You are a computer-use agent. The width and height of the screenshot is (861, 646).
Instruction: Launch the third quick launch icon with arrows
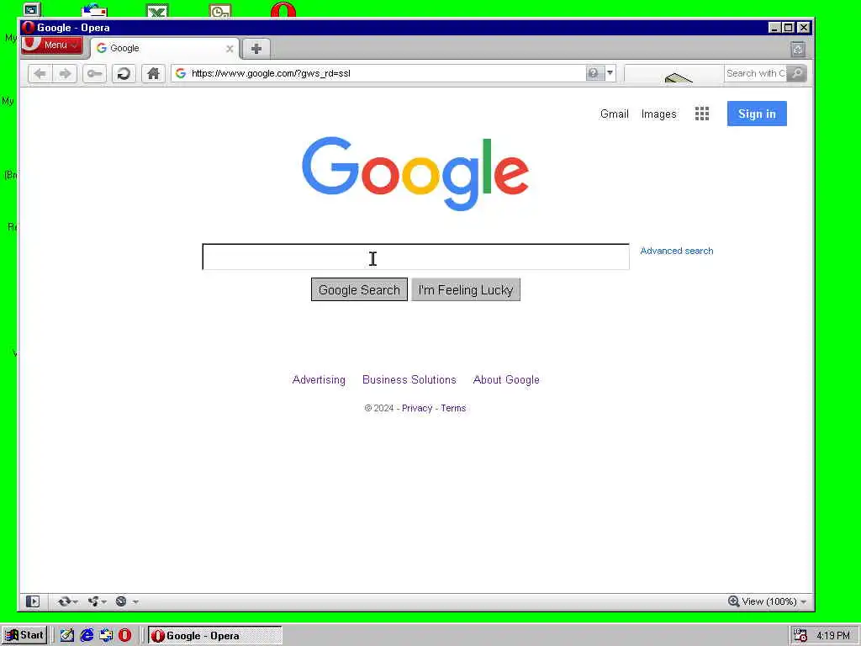[x=106, y=635]
